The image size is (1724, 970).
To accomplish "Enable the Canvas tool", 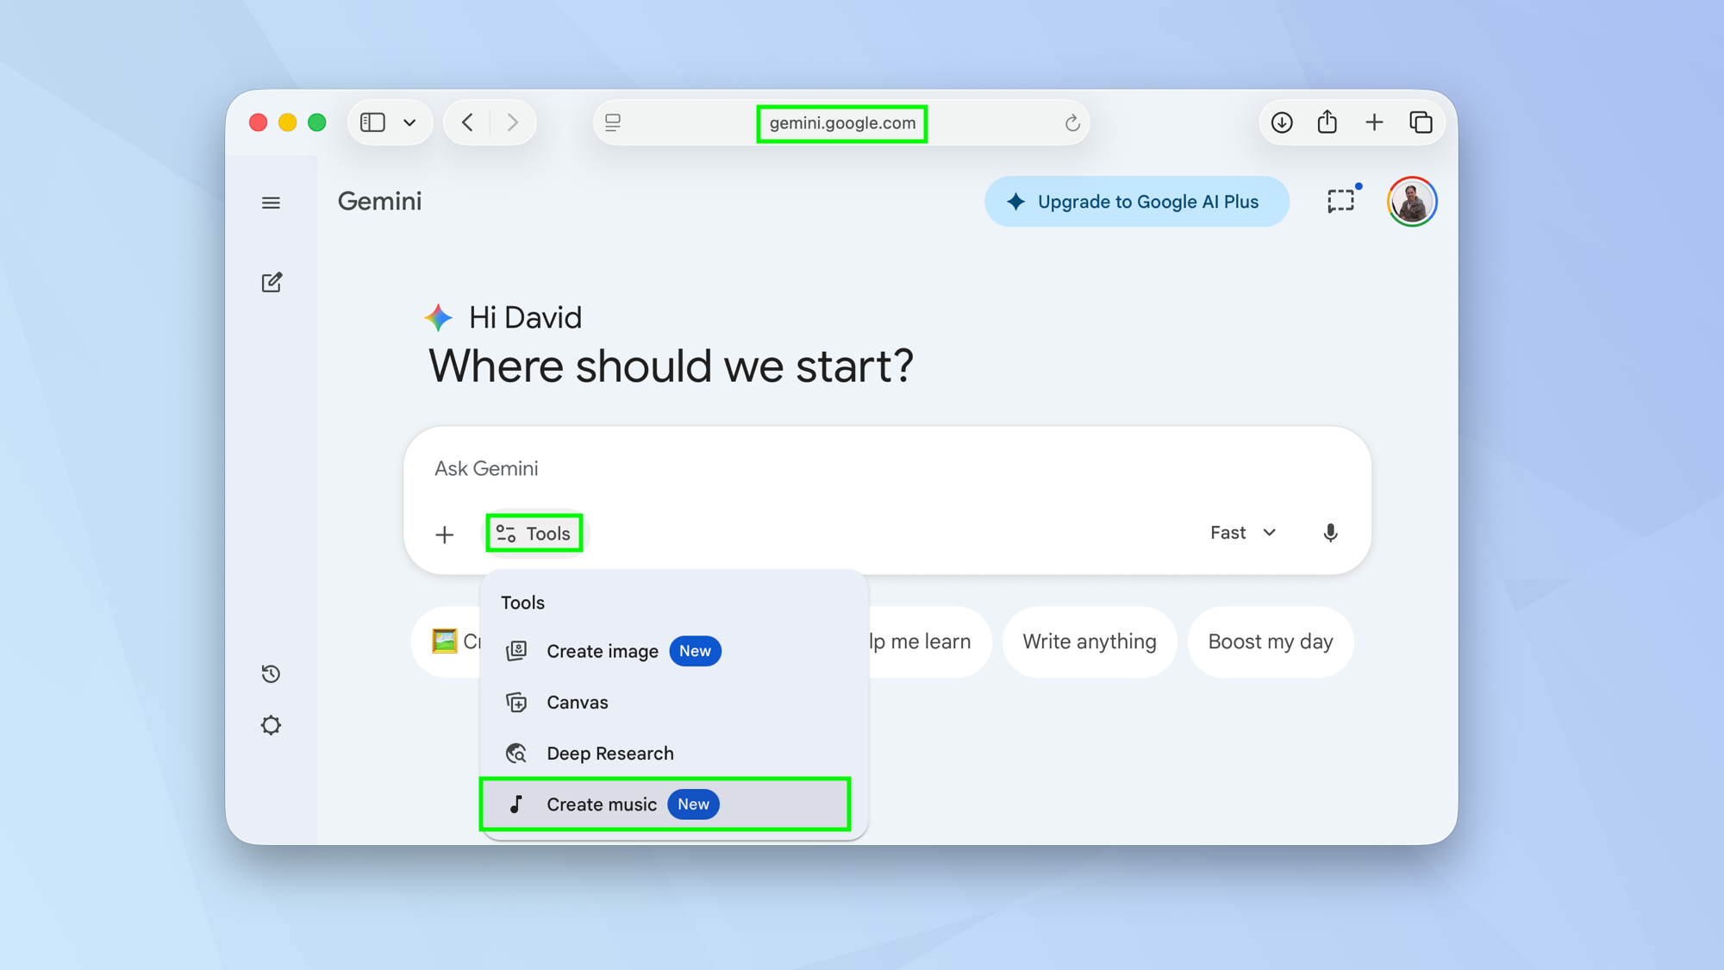I will click(x=577, y=702).
